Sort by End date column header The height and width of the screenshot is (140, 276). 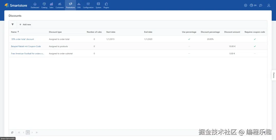[148, 32]
